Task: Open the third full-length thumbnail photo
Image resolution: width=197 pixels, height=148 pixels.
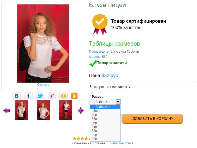Action: pos(66,110)
